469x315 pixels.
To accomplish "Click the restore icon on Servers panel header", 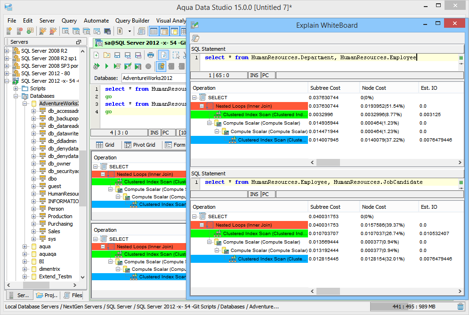I will pos(79,42).
